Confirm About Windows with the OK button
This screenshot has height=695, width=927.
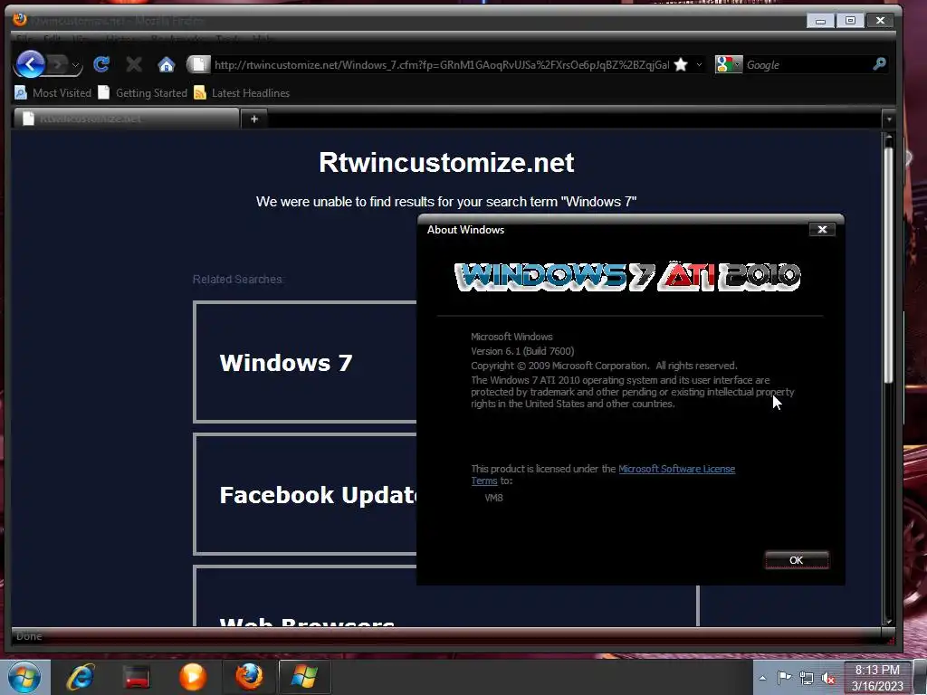(797, 559)
